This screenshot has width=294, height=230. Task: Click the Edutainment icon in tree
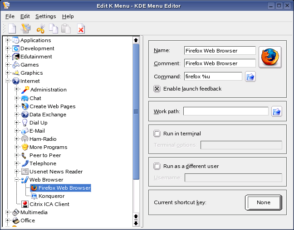(x=16, y=57)
